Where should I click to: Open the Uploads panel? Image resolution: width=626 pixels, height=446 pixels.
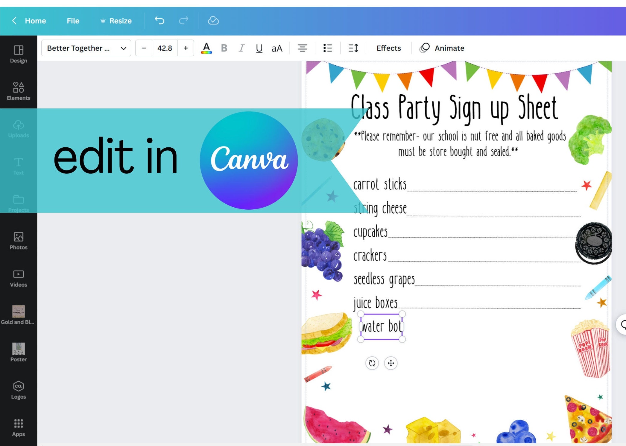(18, 129)
